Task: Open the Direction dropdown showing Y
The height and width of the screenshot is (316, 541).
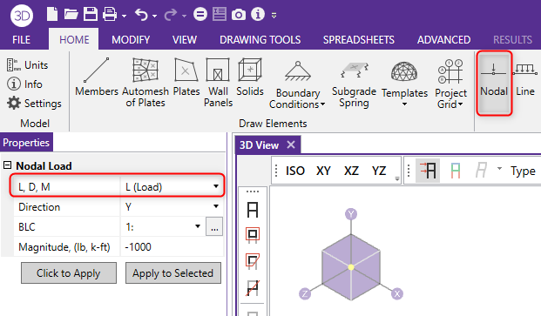Action: (172, 207)
